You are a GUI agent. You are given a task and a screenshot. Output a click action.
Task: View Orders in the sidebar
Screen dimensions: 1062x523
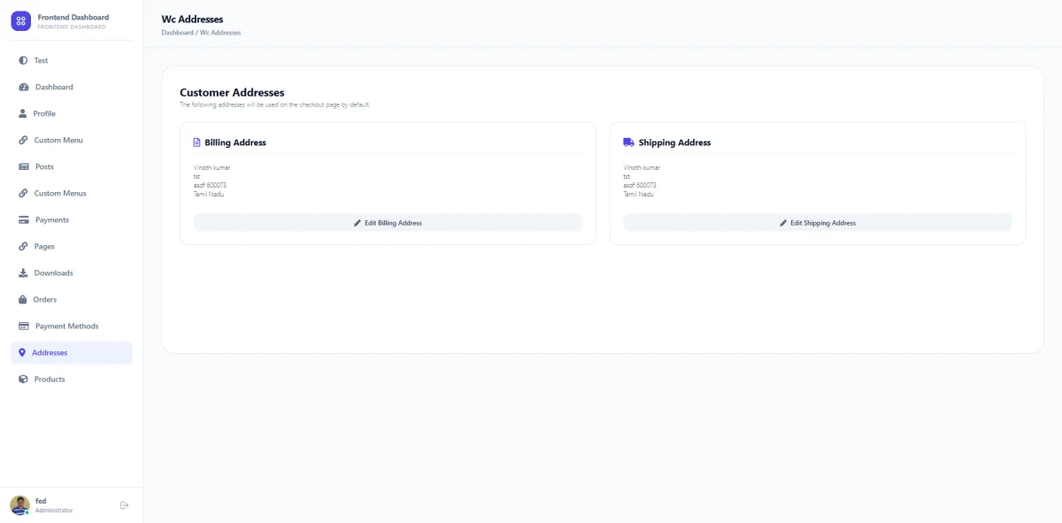tap(72, 300)
